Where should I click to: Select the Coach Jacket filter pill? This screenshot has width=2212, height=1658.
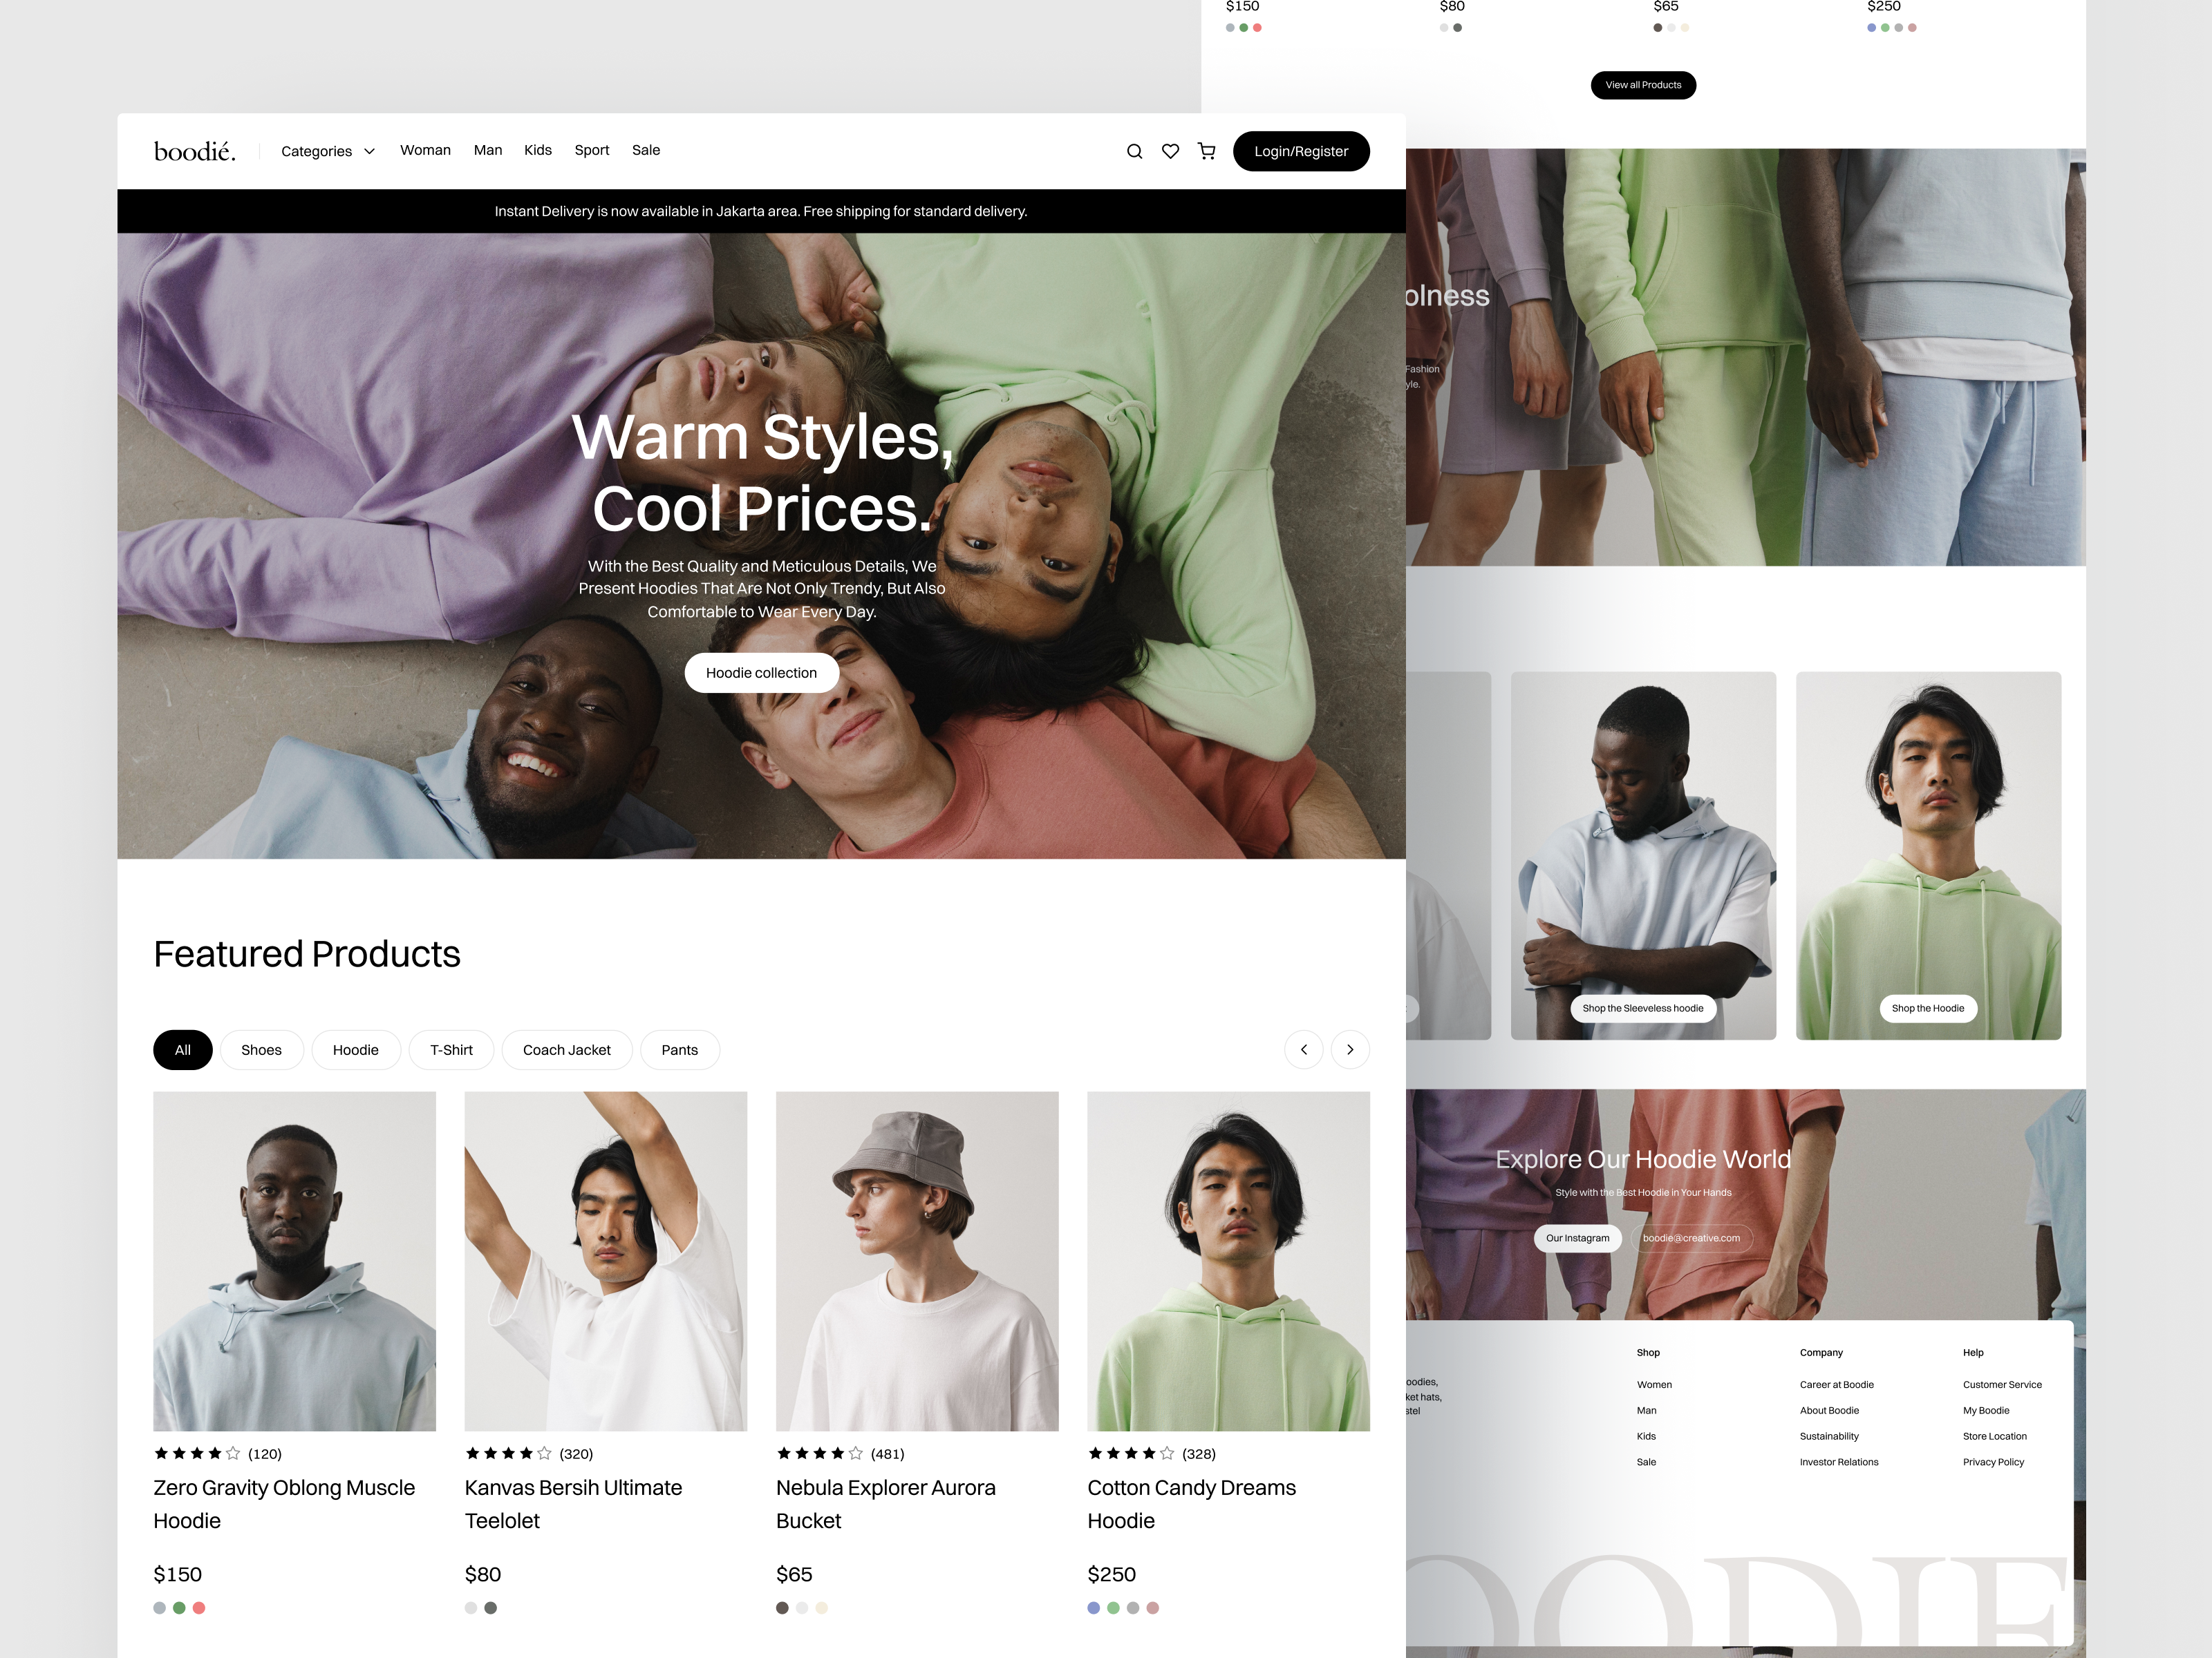[567, 1049]
